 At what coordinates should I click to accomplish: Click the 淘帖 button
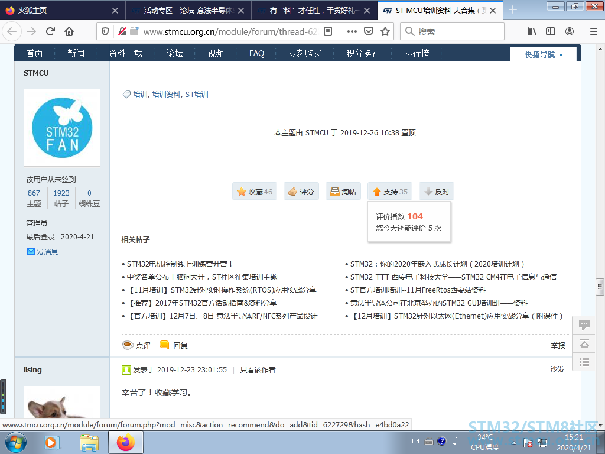click(343, 192)
